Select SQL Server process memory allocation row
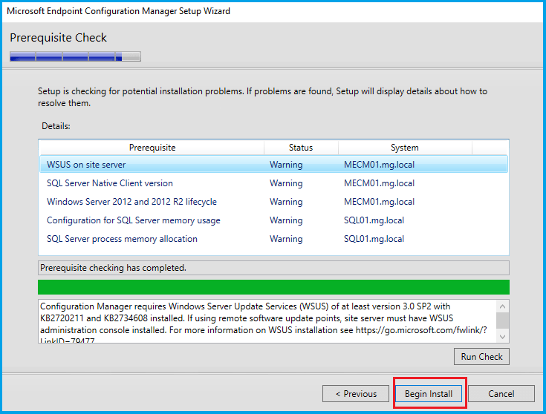The height and width of the screenshot is (414, 546). (122, 239)
